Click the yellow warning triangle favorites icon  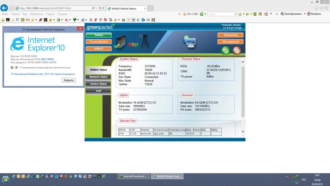(x=50, y=20)
